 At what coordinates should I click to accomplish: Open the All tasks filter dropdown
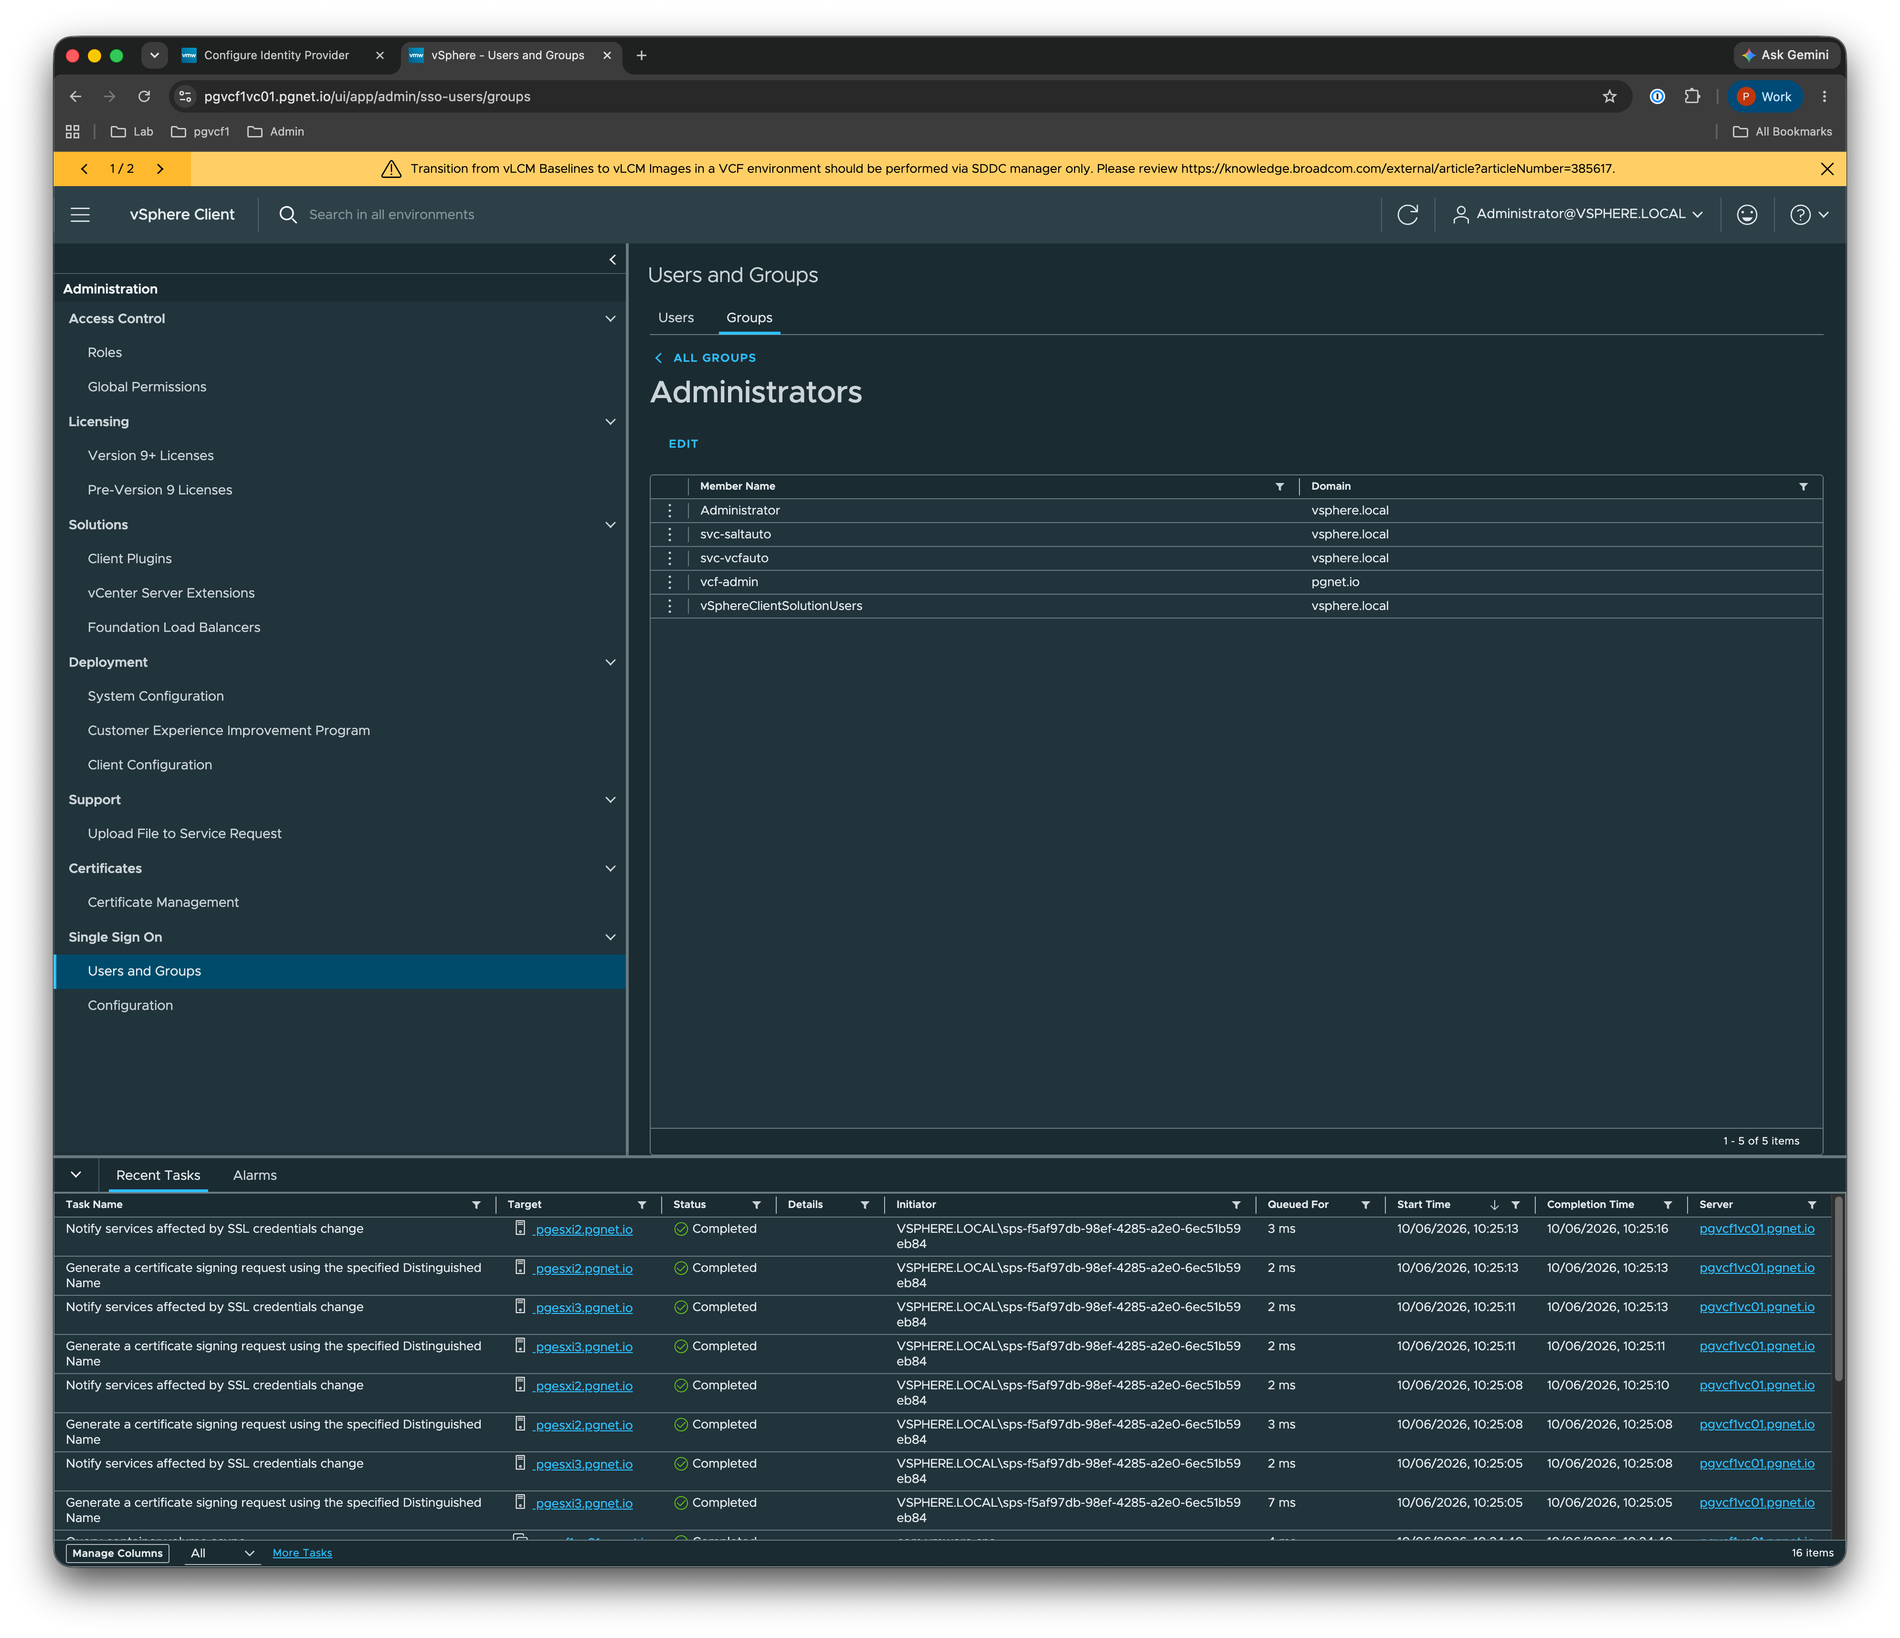tap(222, 1554)
